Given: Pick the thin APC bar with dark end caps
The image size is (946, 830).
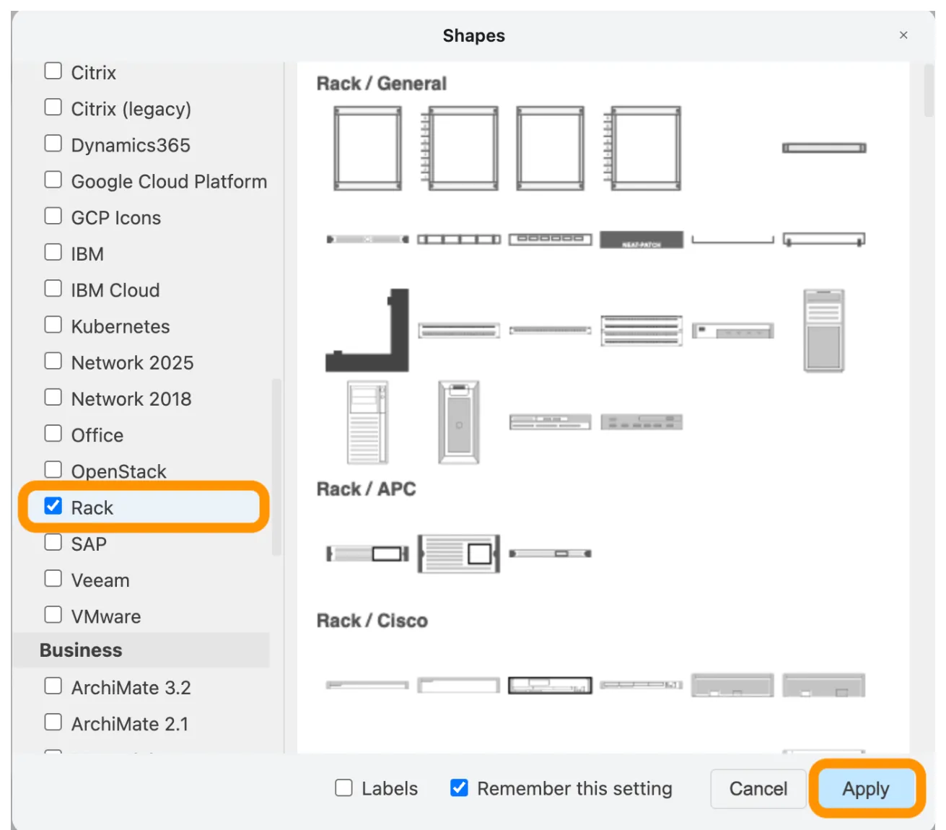Looking at the screenshot, I should pos(550,554).
